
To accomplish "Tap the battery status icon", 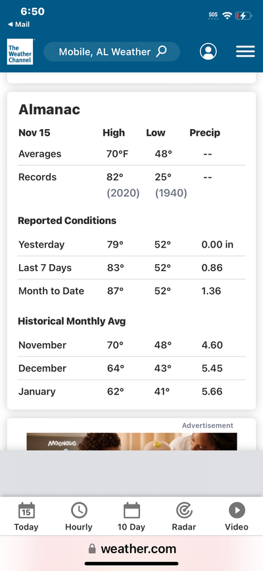I will [243, 16].
